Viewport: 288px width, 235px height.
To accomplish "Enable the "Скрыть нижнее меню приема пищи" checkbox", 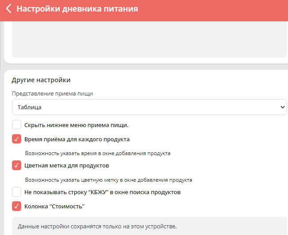I will [x=16, y=125].
